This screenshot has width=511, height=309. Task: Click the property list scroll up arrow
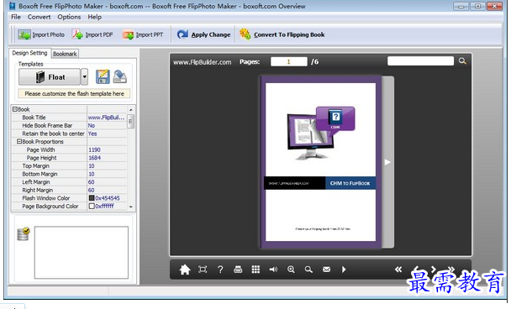click(x=130, y=110)
